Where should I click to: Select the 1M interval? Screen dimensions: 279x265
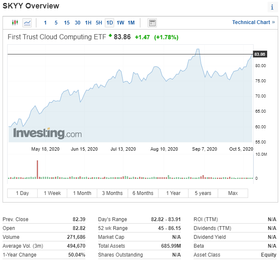click(131, 23)
